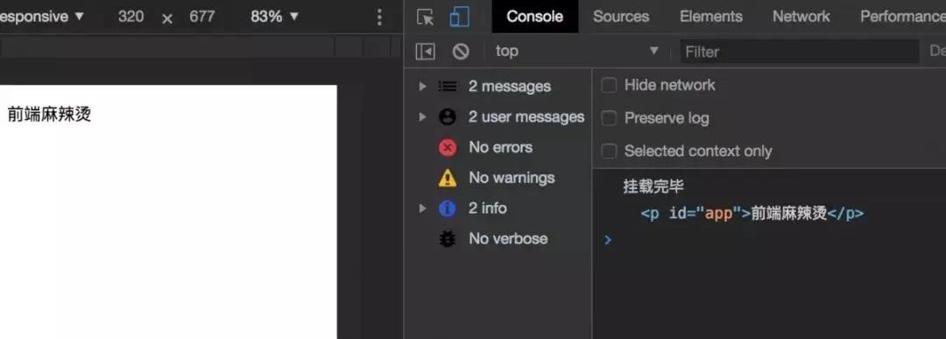Switch to the Sources tab
This screenshot has width=946, height=339.
point(621,17)
